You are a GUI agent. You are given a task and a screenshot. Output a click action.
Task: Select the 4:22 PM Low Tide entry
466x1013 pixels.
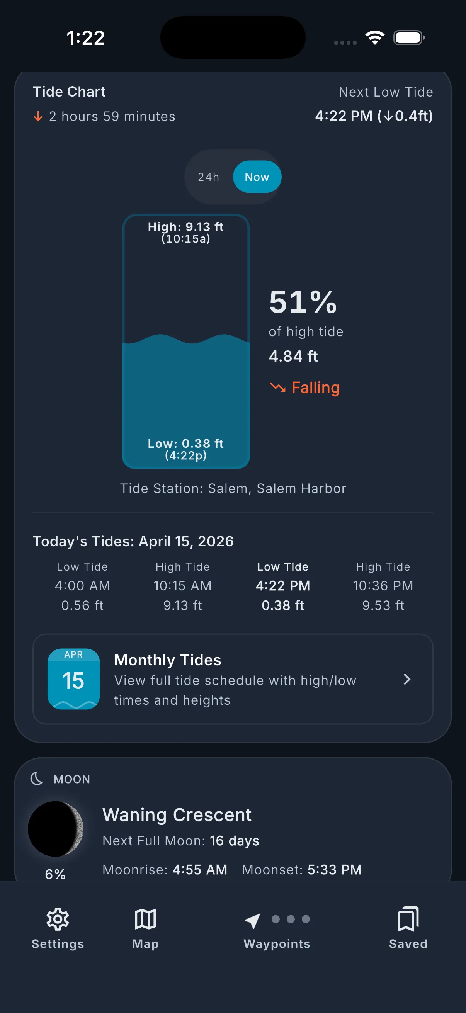coord(283,586)
